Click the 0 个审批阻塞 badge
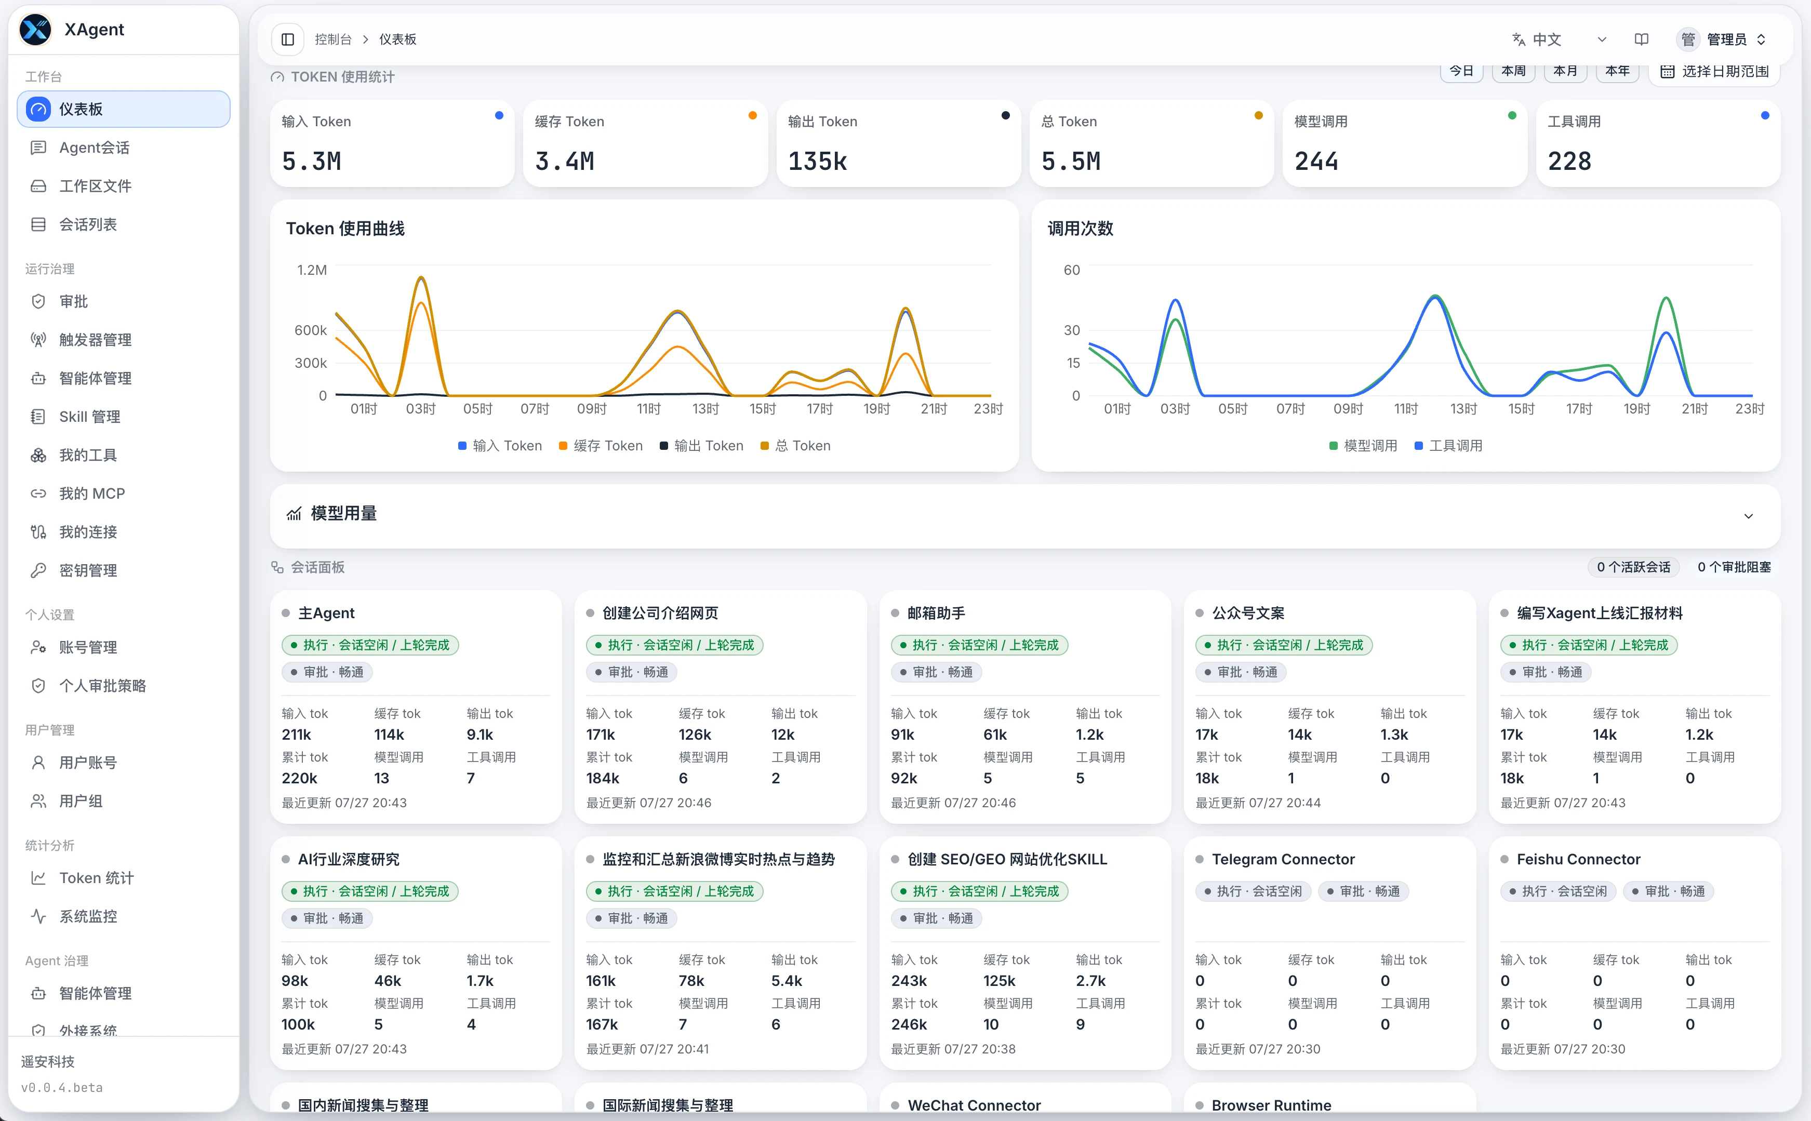This screenshot has height=1121, width=1811. pyautogui.click(x=1734, y=567)
